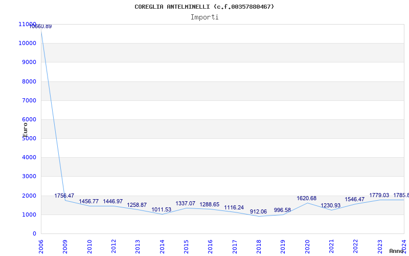Click the x-axis year 2012
The height and width of the screenshot is (256, 409).
[113, 247]
